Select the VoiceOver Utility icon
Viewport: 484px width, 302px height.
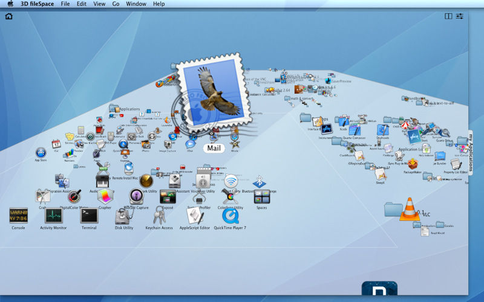click(203, 181)
